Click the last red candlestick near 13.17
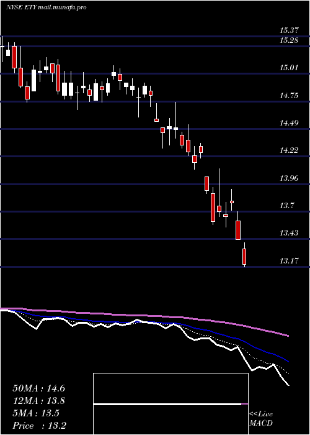 (x=244, y=255)
